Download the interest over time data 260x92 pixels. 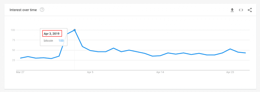tap(232, 10)
